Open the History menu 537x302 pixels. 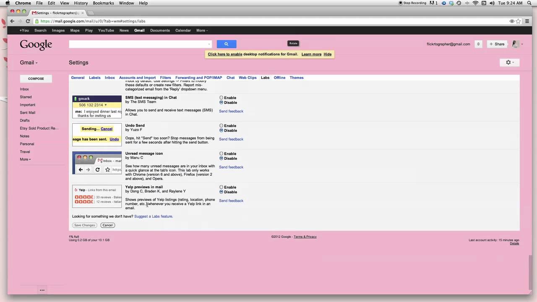point(81,3)
